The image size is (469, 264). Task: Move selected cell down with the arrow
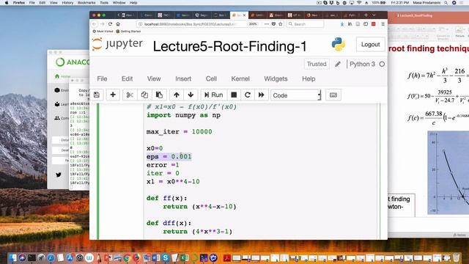pyautogui.click(x=191, y=95)
